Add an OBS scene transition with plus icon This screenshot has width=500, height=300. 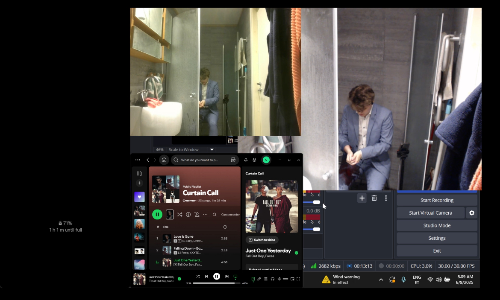point(362,198)
